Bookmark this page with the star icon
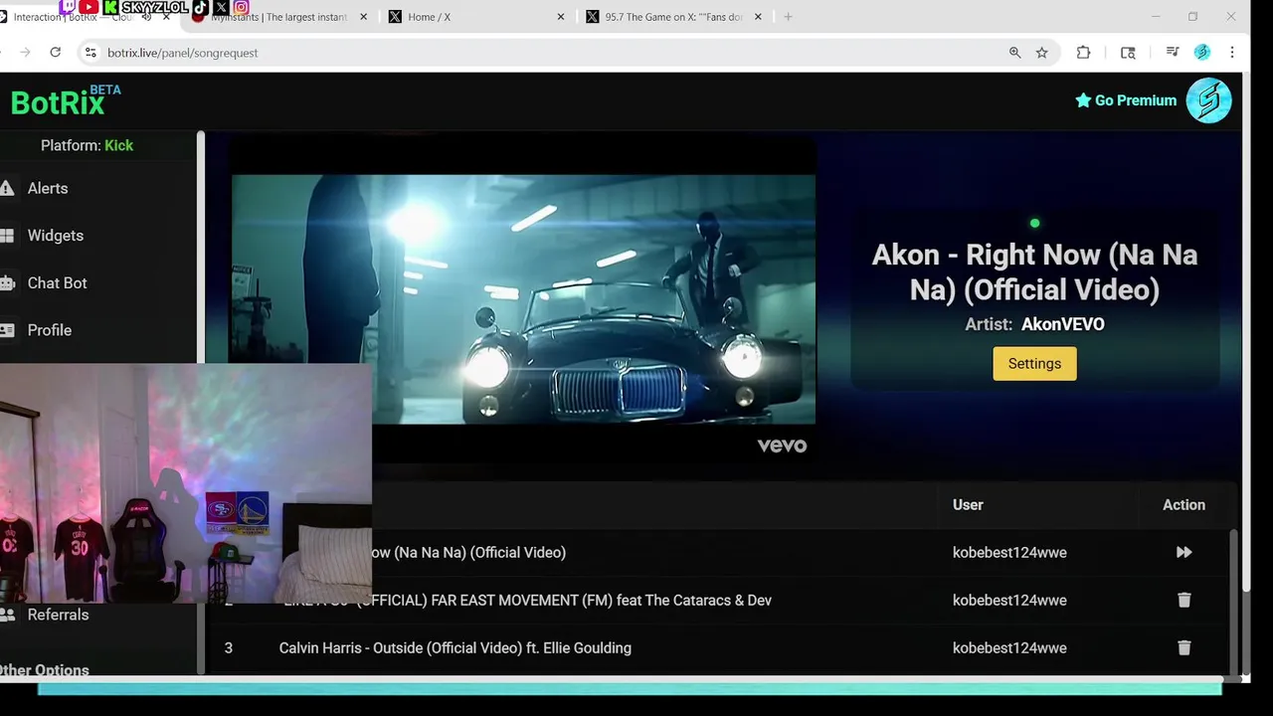1273x716 pixels. pos(1041,53)
